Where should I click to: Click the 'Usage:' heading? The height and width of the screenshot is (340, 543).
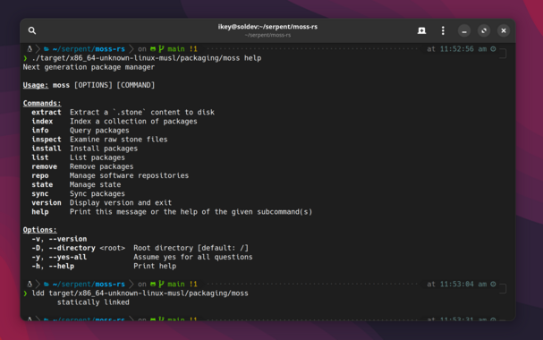tap(36, 85)
